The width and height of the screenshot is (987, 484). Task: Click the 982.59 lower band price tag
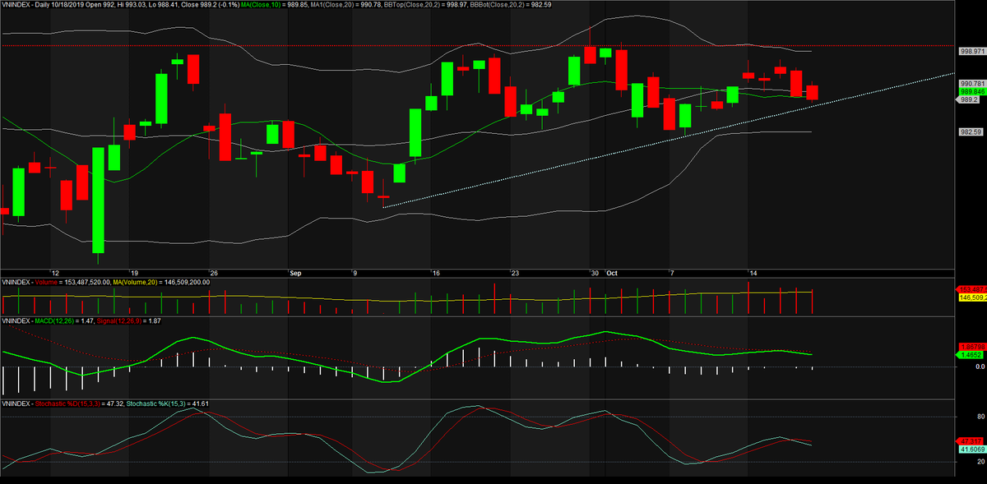(x=971, y=131)
